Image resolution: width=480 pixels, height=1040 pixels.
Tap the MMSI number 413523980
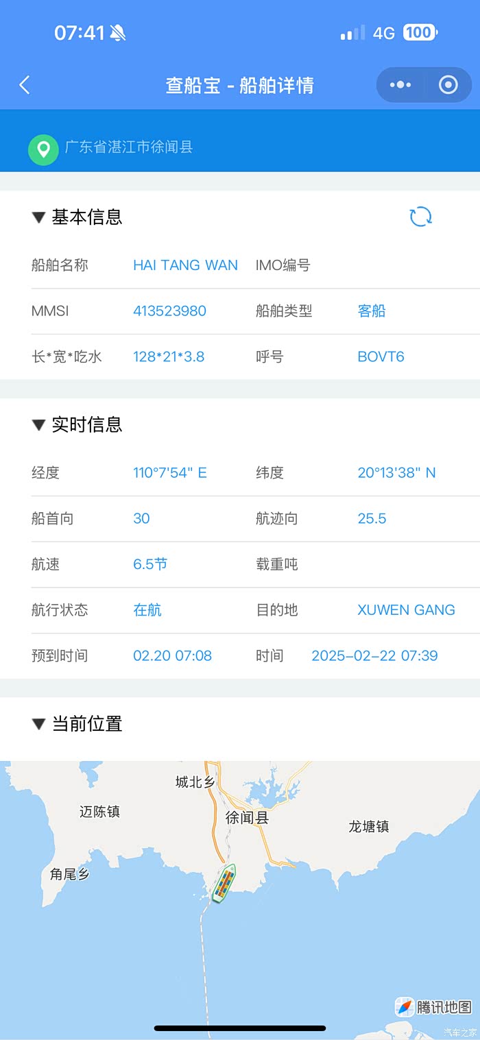pos(169,311)
